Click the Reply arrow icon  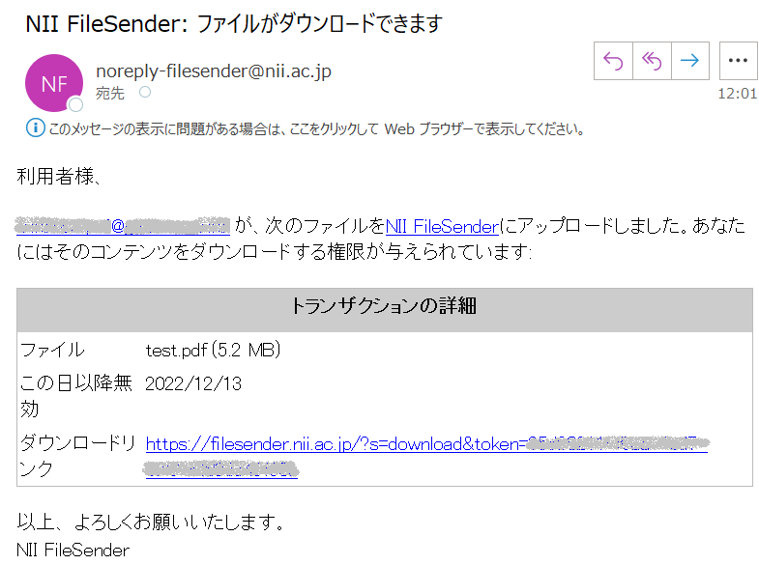(613, 61)
